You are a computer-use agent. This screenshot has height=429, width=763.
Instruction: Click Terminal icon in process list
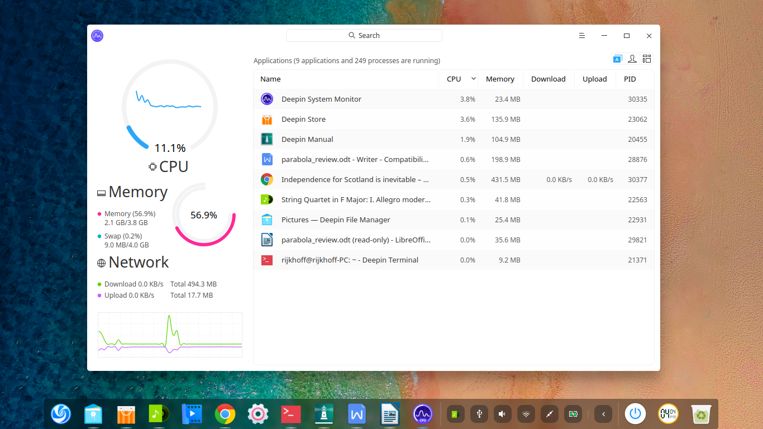(x=267, y=260)
